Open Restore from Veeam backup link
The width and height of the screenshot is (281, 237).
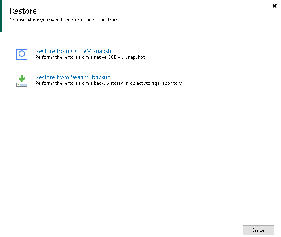tap(73, 77)
